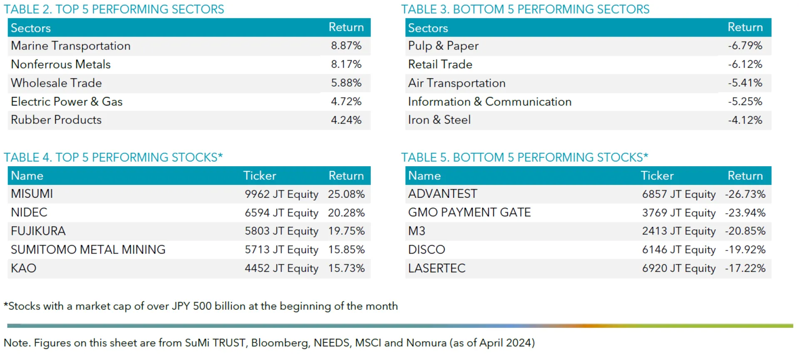This screenshot has width=799, height=362.
Task: Click the LASERTEC -17.22% return value
Action: (745, 268)
